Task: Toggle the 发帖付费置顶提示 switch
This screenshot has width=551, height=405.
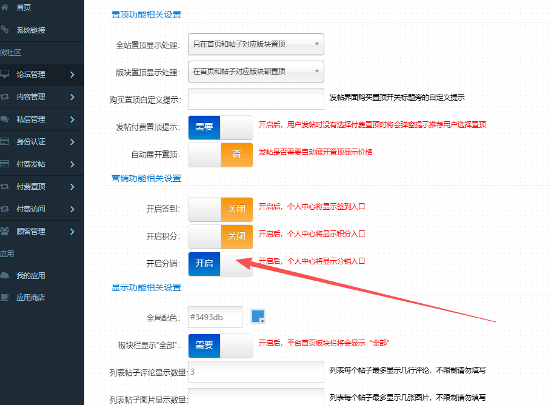Action: (x=221, y=127)
